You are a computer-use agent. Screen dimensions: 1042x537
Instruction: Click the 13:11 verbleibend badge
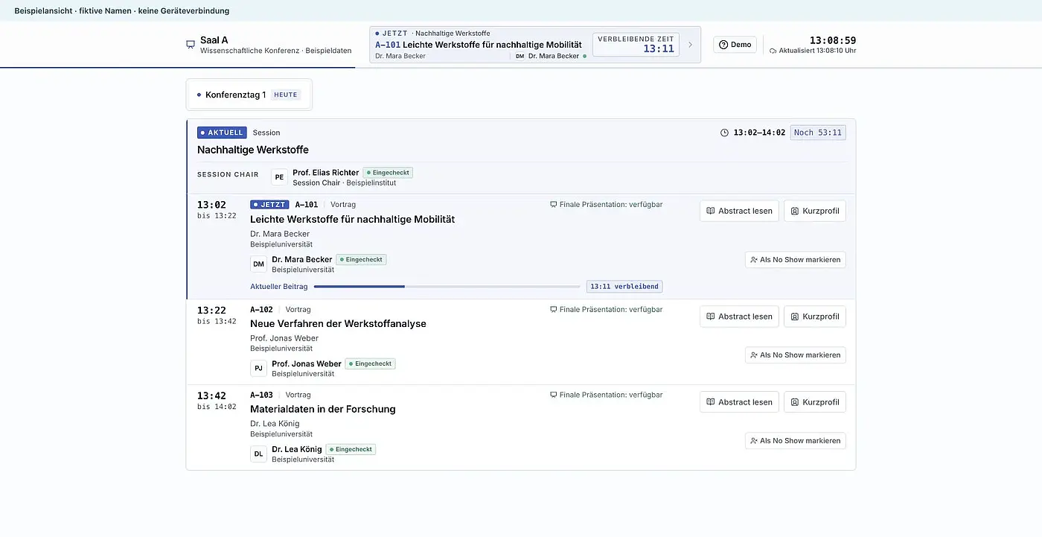(x=624, y=287)
